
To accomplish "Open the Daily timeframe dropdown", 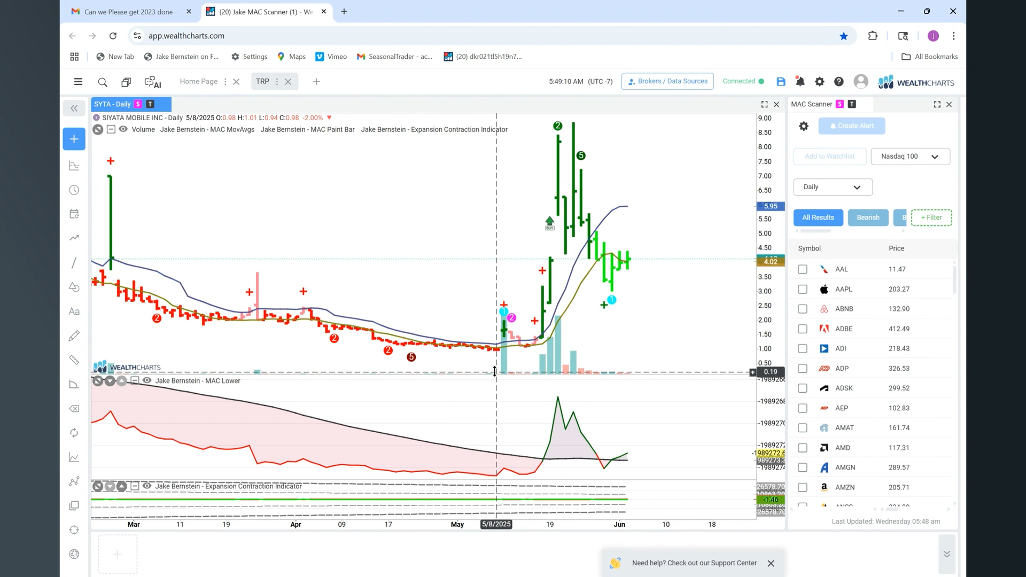I will coord(833,187).
